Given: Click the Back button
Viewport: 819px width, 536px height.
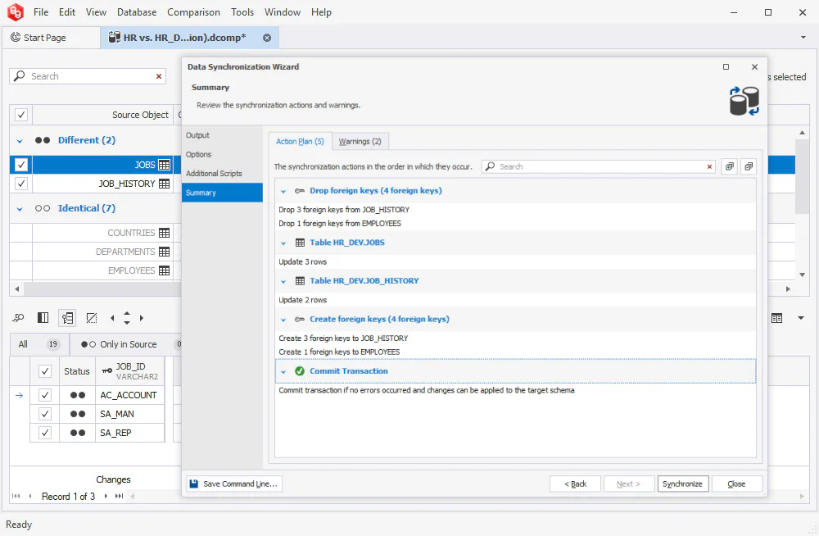Looking at the screenshot, I should click(575, 484).
